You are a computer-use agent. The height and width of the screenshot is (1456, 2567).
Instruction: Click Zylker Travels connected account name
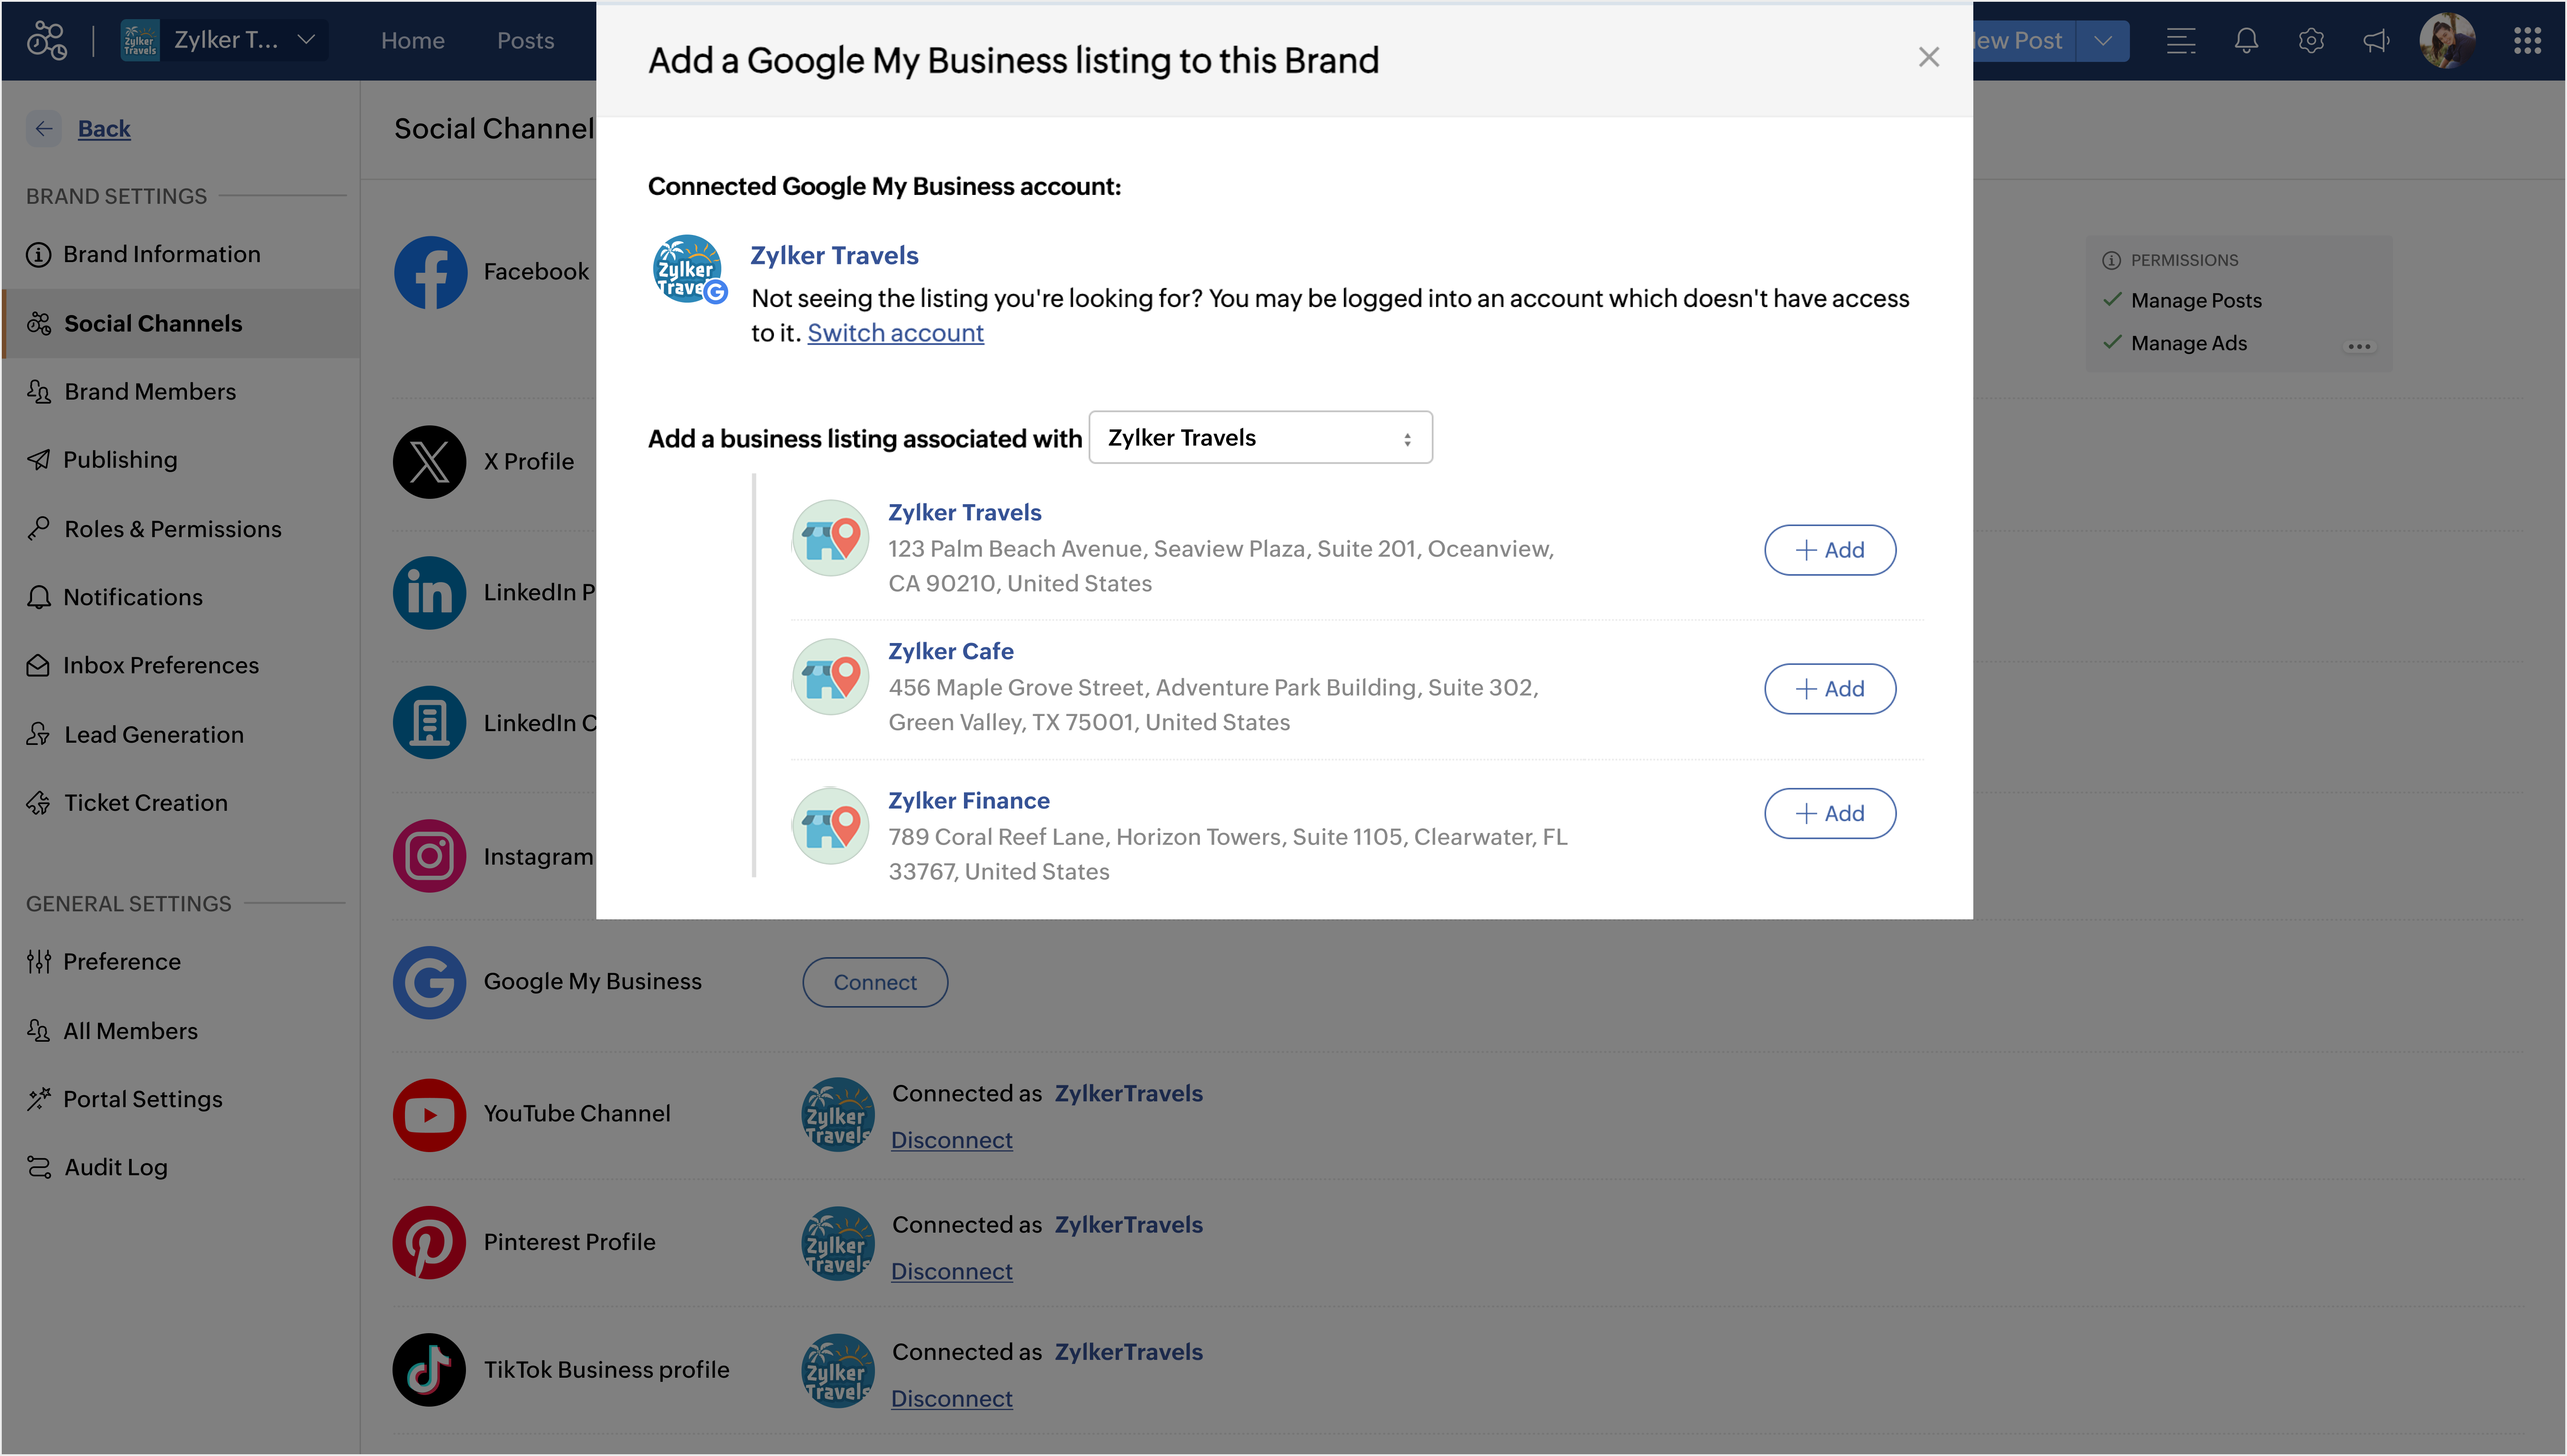[x=834, y=255]
